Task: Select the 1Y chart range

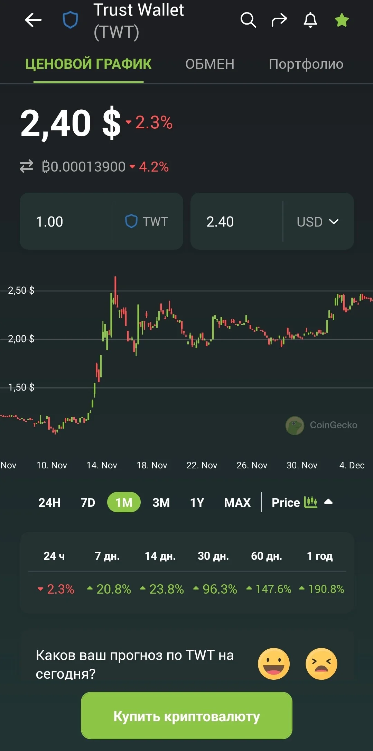Action: pos(197,502)
